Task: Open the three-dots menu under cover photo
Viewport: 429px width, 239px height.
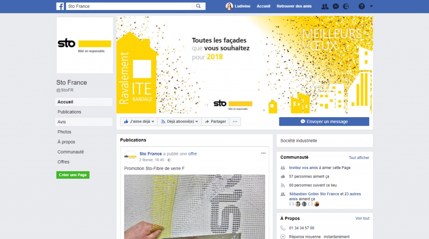Action: 235,121
